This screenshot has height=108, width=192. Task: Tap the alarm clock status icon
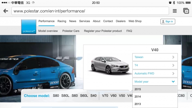click(x=170, y=3)
